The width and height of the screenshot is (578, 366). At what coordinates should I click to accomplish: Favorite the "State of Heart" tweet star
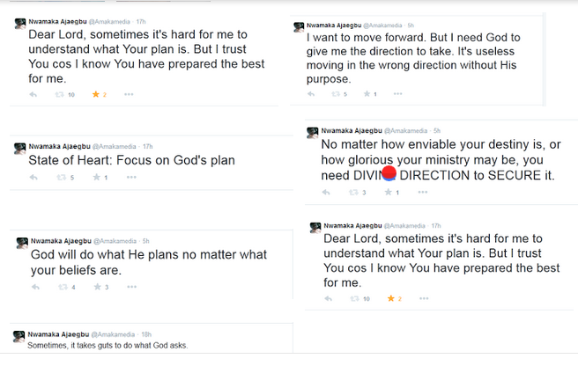point(95,178)
